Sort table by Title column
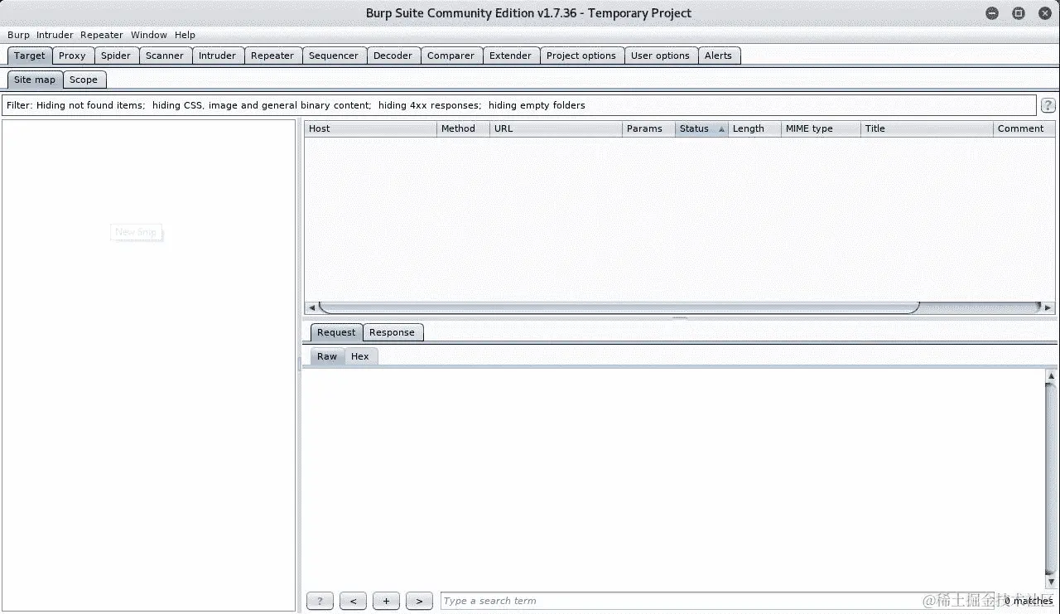 click(x=927, y=128)
